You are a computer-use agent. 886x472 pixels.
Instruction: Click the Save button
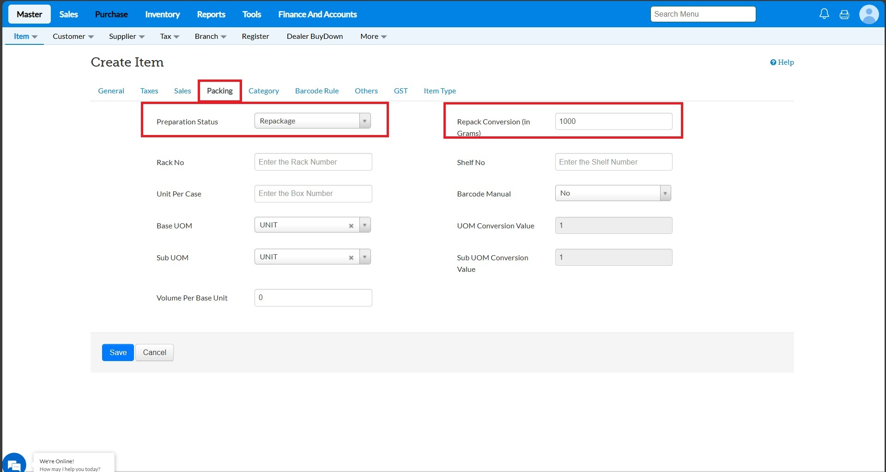pos(118,352)
